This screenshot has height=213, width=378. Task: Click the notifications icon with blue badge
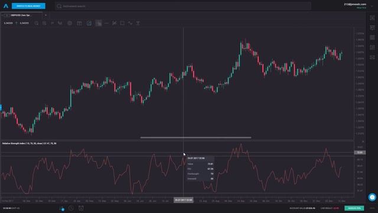click(61, 208)
